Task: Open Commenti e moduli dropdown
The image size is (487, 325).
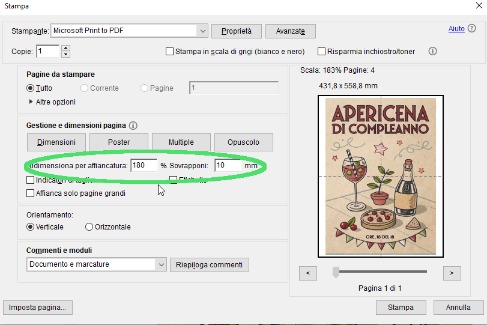Action: [x=160, y=264]
